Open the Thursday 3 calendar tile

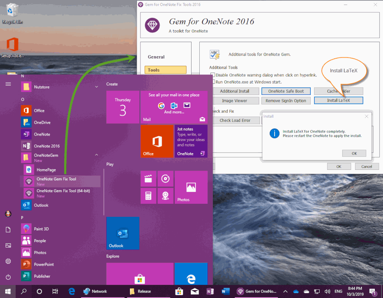point(123,107)
